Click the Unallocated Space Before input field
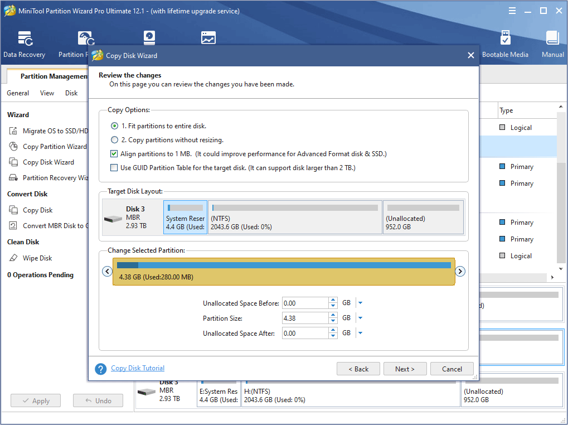The image size is (568, 425). click(305, 303)
